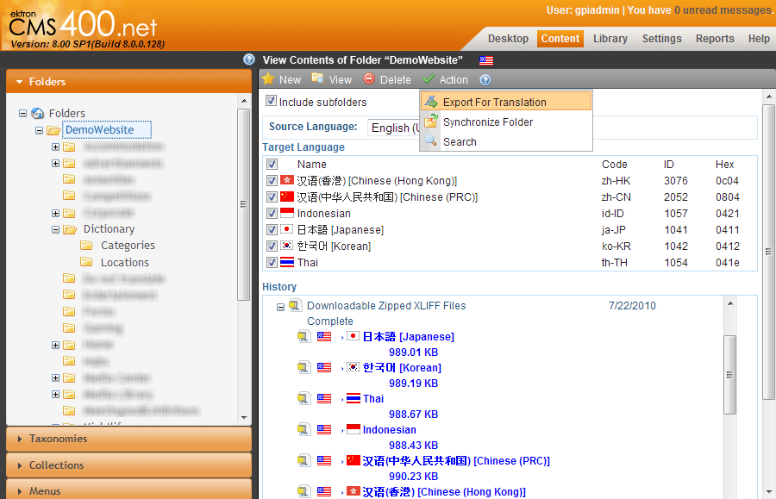Switch to the Content tab
This screenshot has width=776, height=499.
560,39
